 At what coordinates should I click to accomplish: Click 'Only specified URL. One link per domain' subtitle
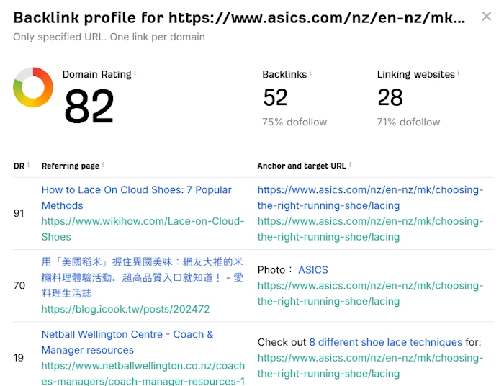click(x=109, y=37)
